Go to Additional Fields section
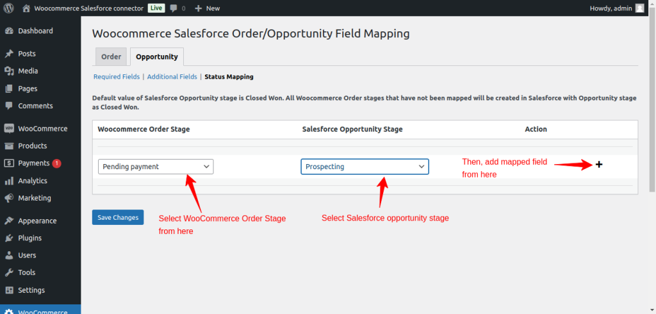This screenshot has height=314, width=656. click(172, 77)
